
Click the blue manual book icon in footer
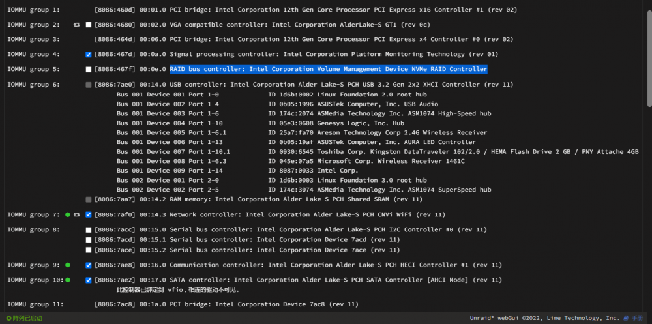pos(626,318)
